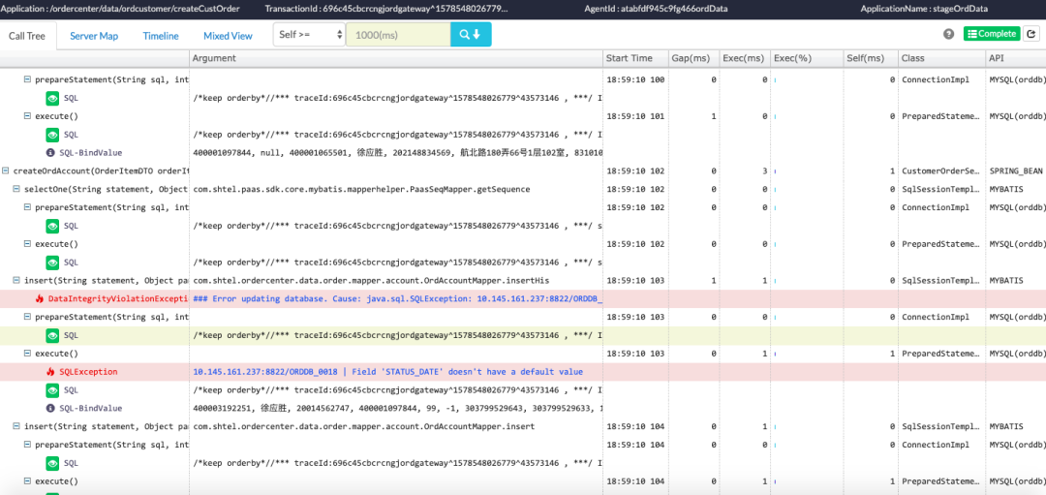This screenshot has height=495, width=1046.
Task: Click the SqlSessionTempl... class cell in selectOne row
Action: 939,190
